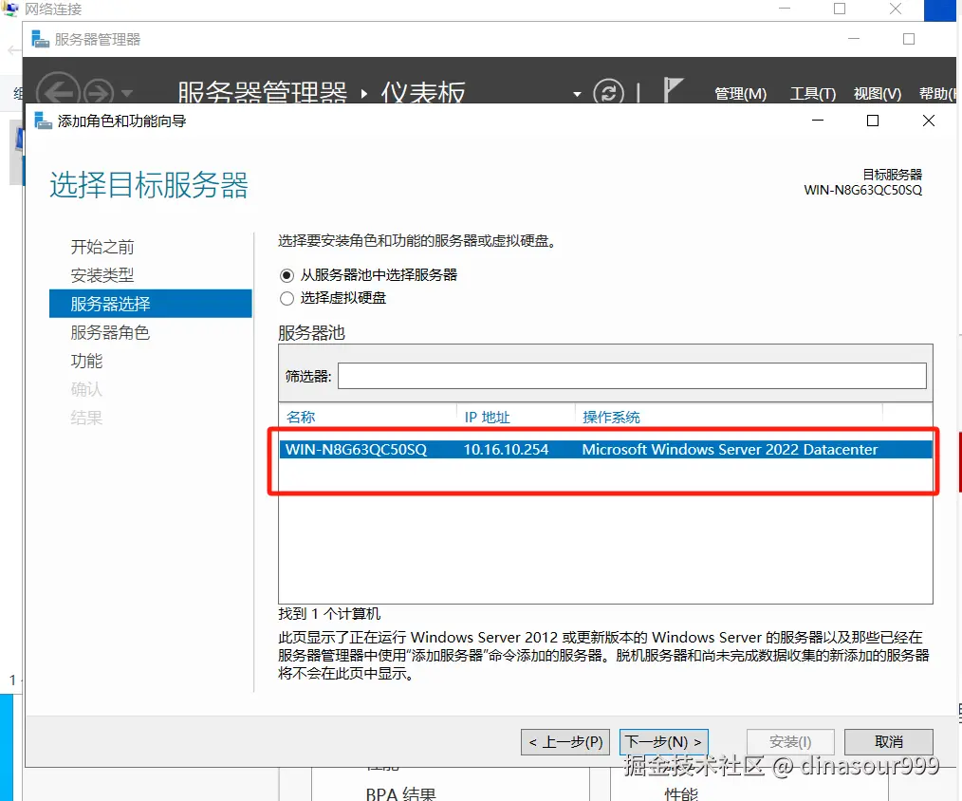Click the 取消 cancel button
The width and height of the screenshot is (962, 801).
coord(888,742)
